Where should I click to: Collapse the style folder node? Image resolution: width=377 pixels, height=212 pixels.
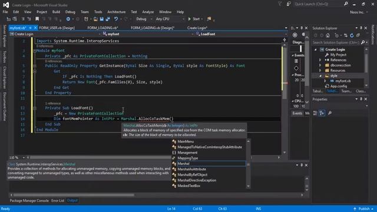[320, 76]
